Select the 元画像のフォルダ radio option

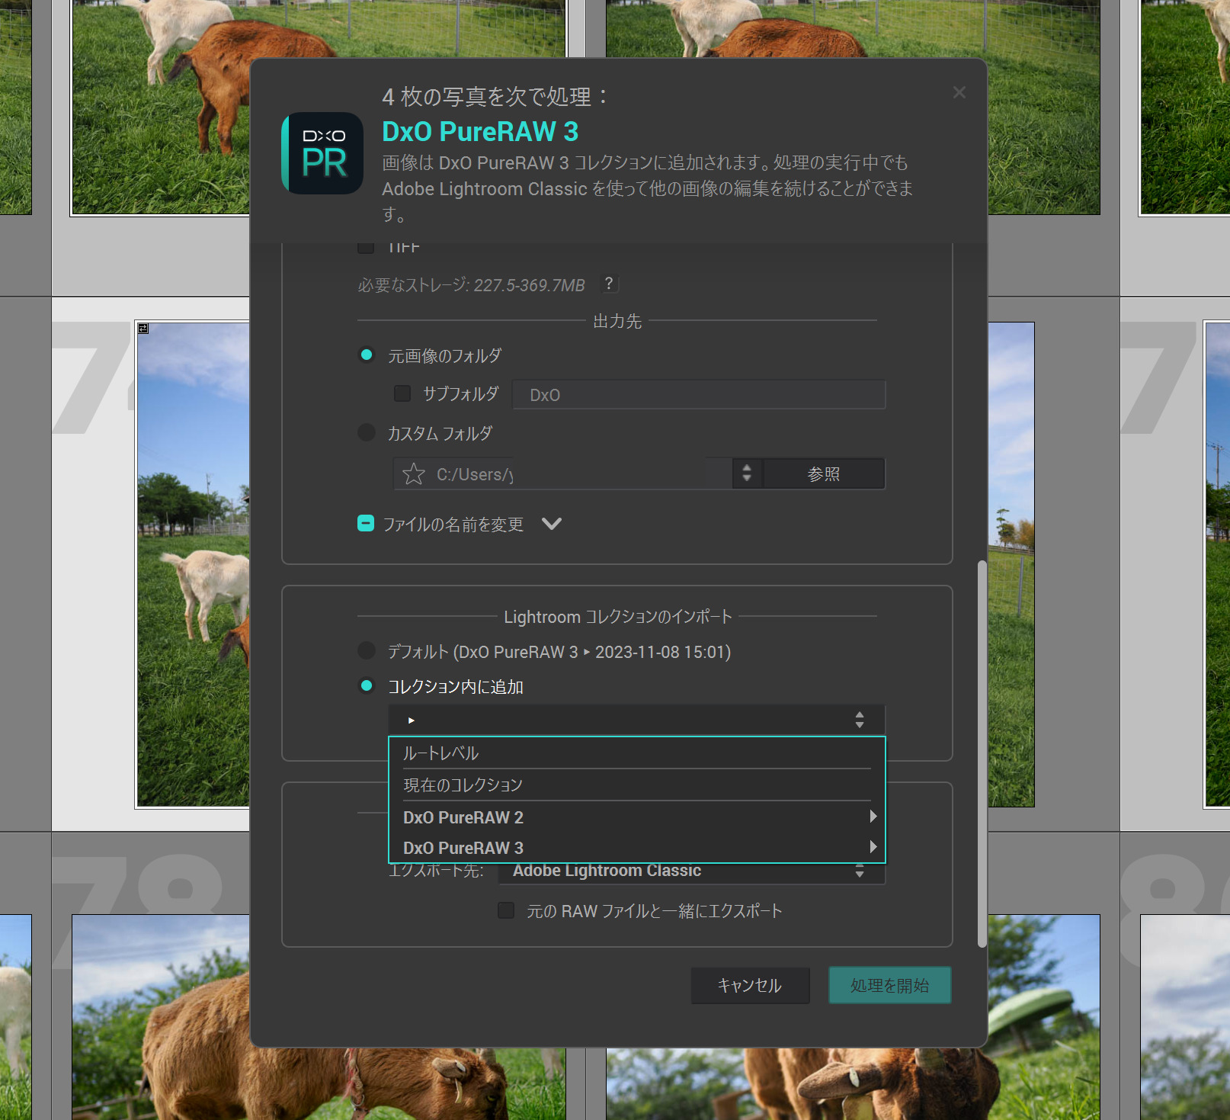pos(367,355)
